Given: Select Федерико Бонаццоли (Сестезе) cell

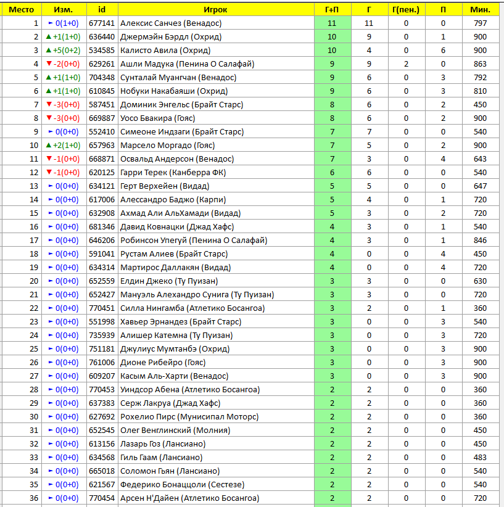Looking at the screenshot, I should (x=216, y=485).
